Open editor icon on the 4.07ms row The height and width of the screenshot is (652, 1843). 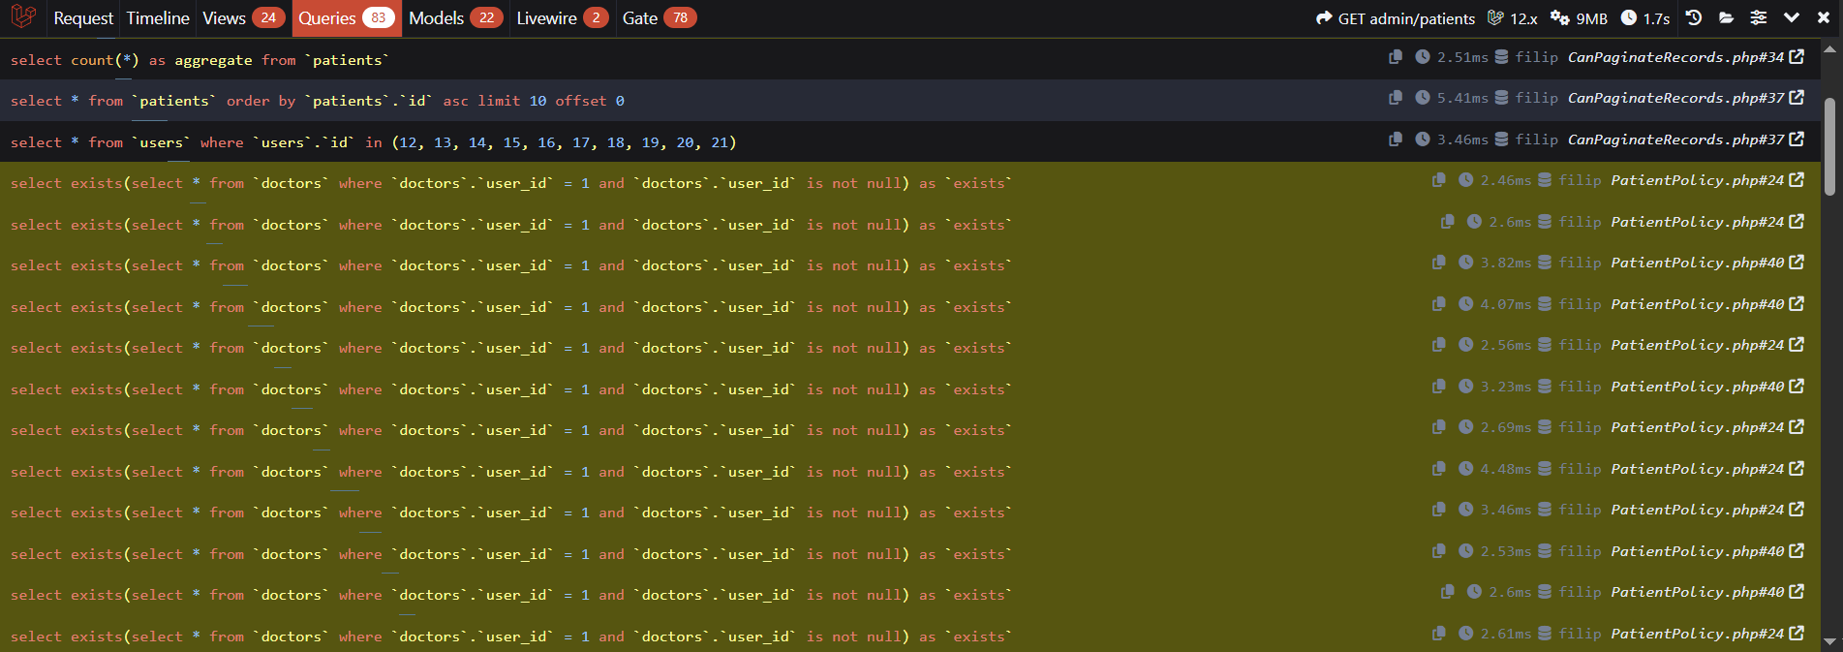coord(1797,304)
